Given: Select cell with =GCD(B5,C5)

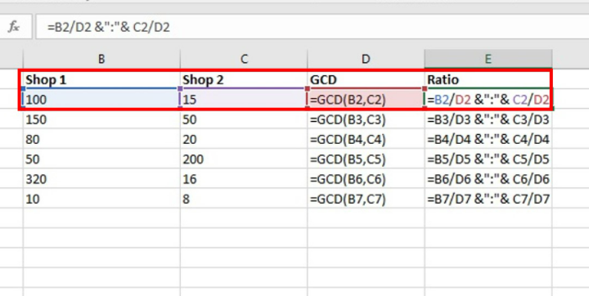Looking at the screenshot, I should click(366, 159).
